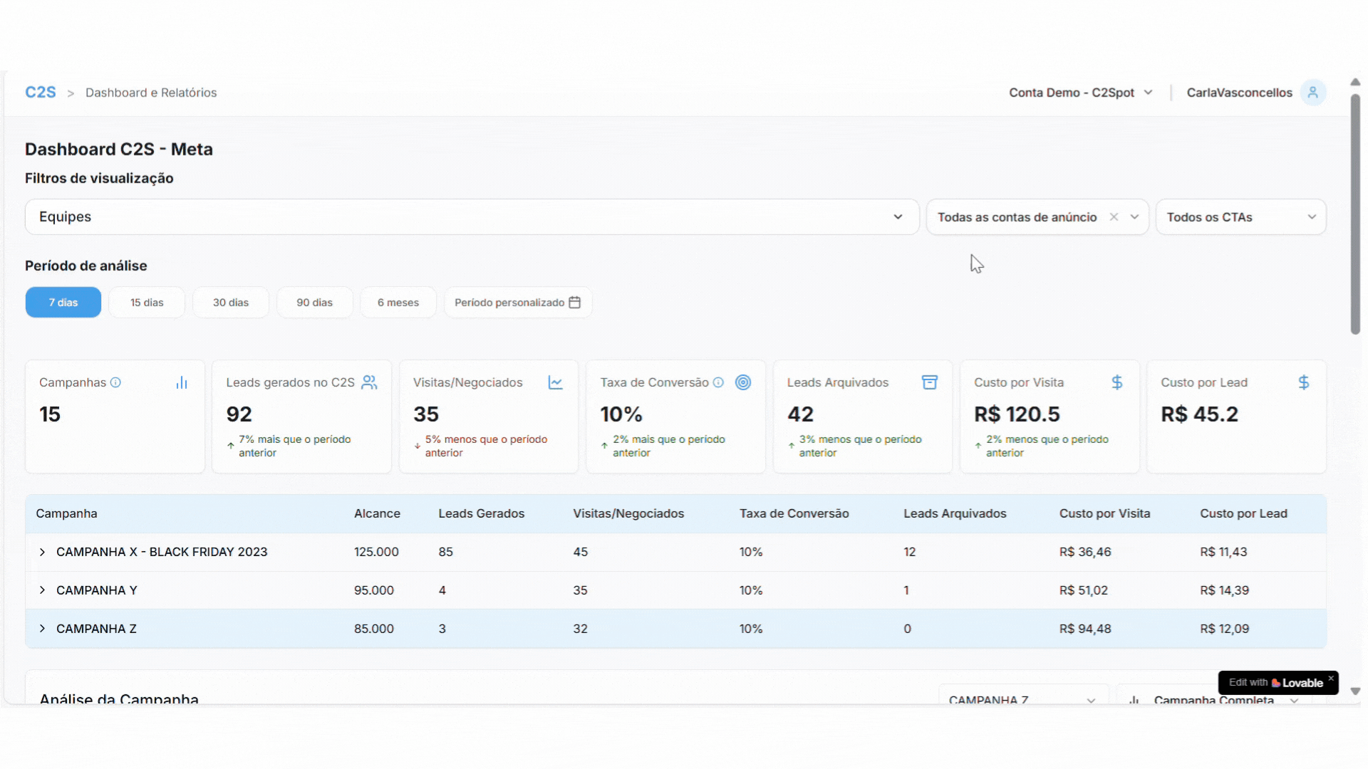
Task: Click the vertical scrollbar thumb
Action: [x=1355, y=214]
